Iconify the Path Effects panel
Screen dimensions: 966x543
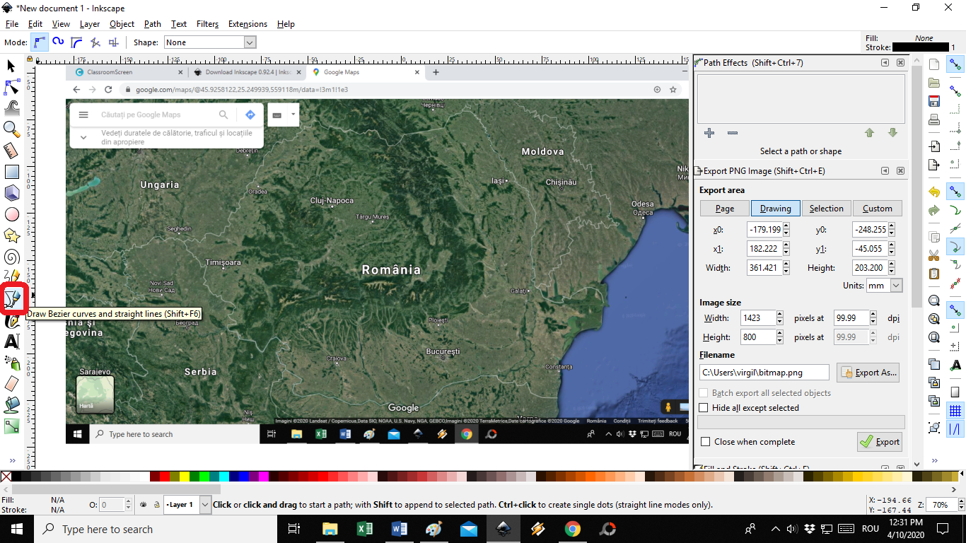point(885,63)
